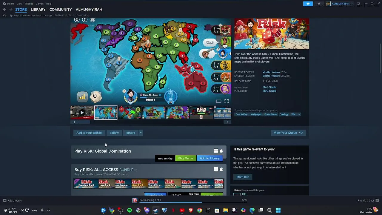The width and height of the screenshot is (382, 215).
Task: Open File Explorer from the taskbar
Action: 226,210
